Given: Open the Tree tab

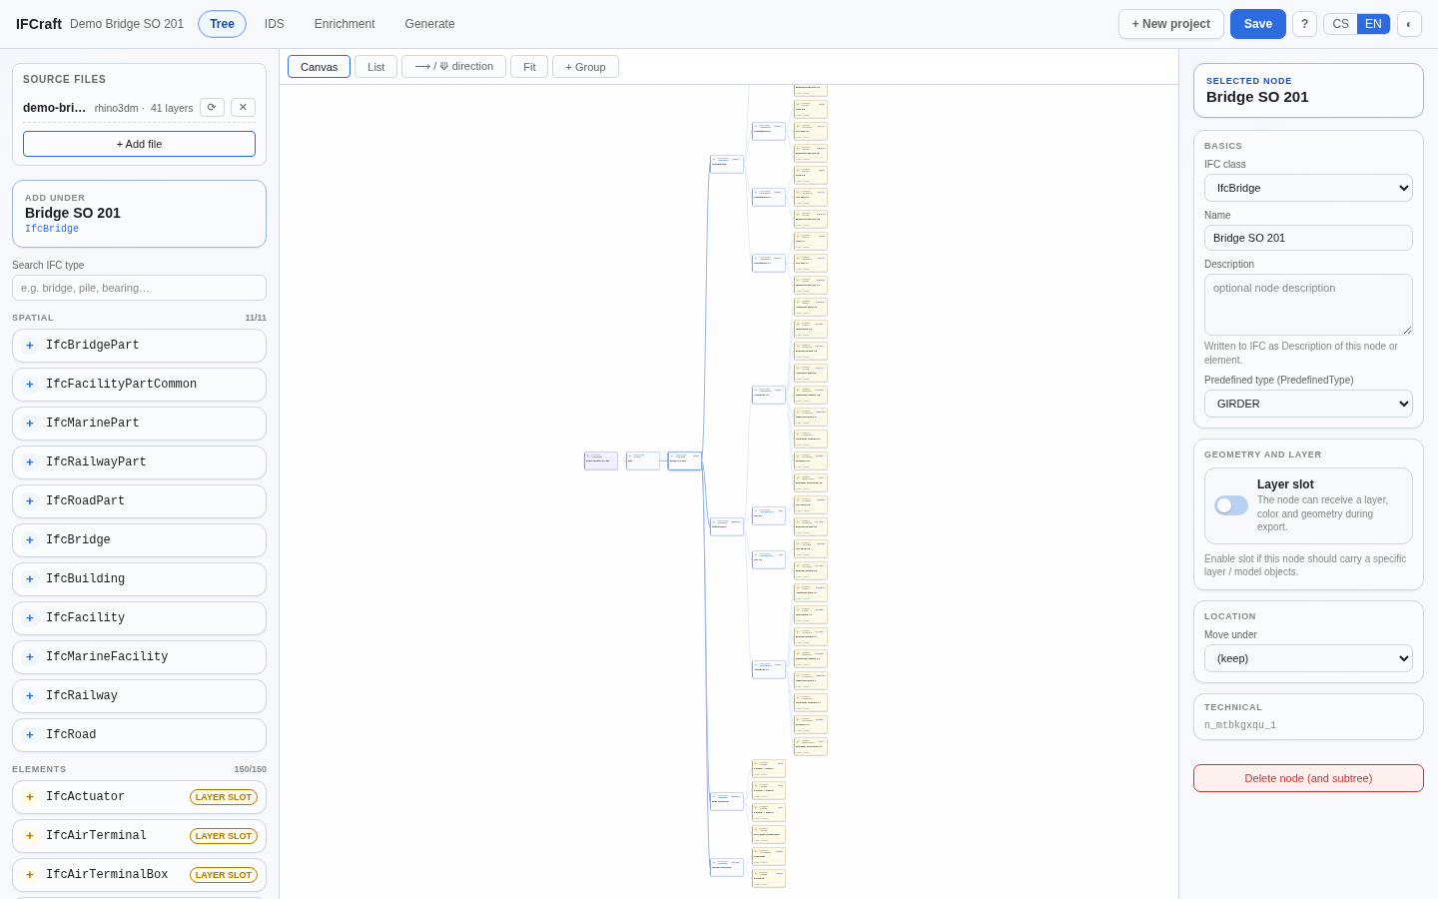Looking at the screenshot, I should pyautogui.click(x=222, y=24).
